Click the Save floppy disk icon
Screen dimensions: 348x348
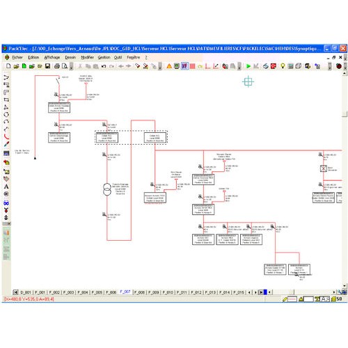[47, 66]
